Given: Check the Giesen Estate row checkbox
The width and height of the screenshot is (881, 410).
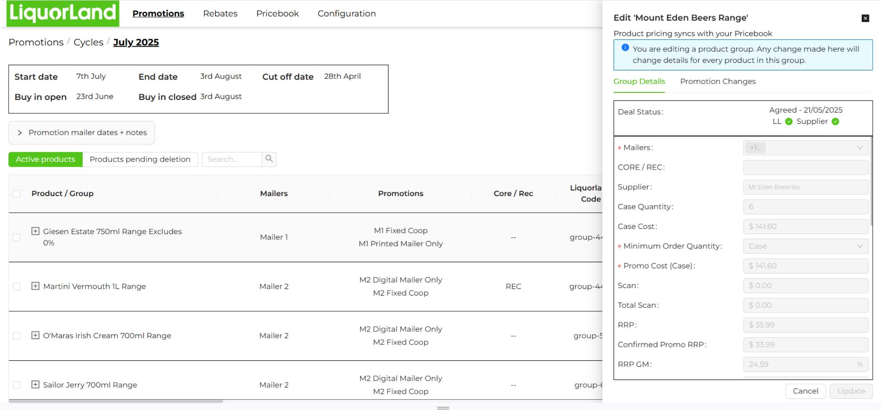Looking at the screenshot, I should coord(17,237).
